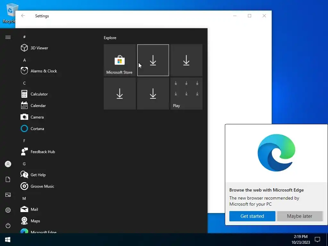Image resolution: width=328 pixels, height=246 pixels.
Task: Click the letter C section header
Action: [x=24, y=83]
